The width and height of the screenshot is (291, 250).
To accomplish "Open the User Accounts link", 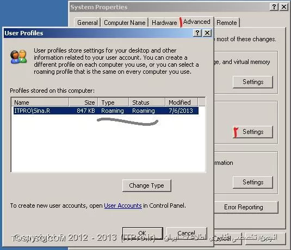I will 123,206.
